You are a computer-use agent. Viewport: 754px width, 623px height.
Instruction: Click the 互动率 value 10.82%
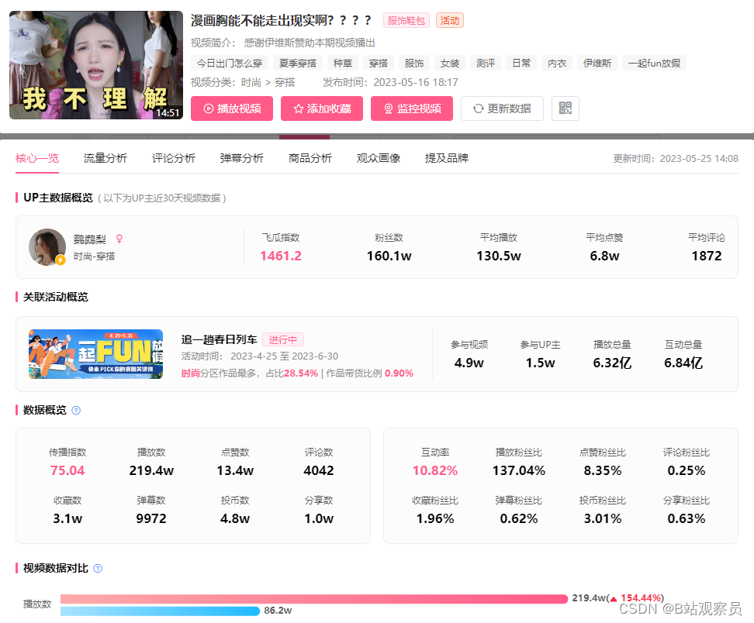[x=435, y=470]
